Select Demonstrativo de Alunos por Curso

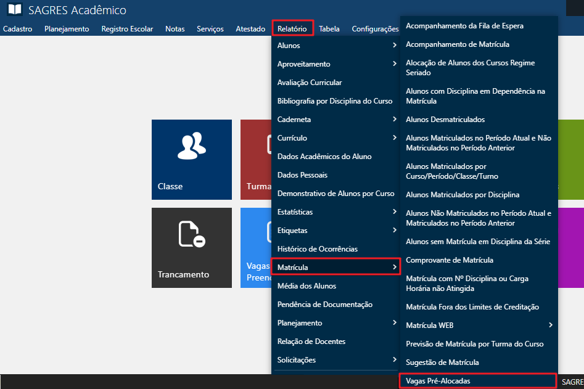(335, 193)
